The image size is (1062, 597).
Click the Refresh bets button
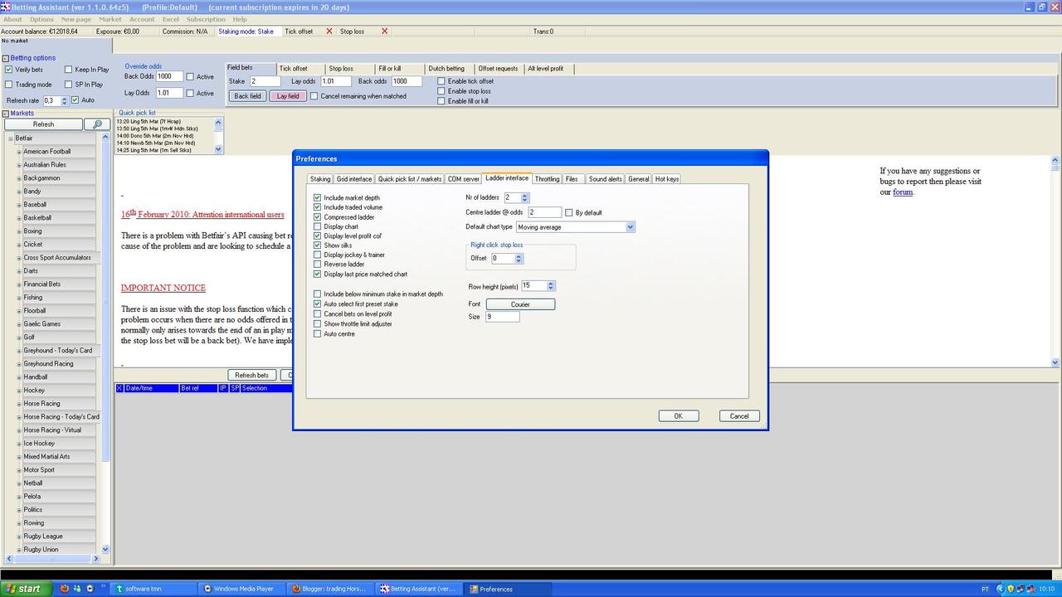click(x=251, y=376)
